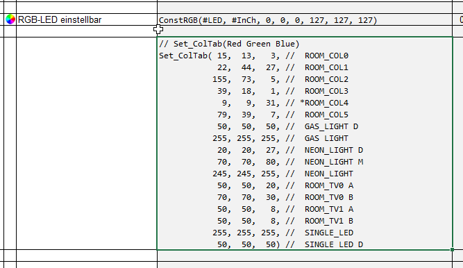The image size is (463, 268).
Task: Click the green fill handle of the selected cell
Action: [452, 250]
